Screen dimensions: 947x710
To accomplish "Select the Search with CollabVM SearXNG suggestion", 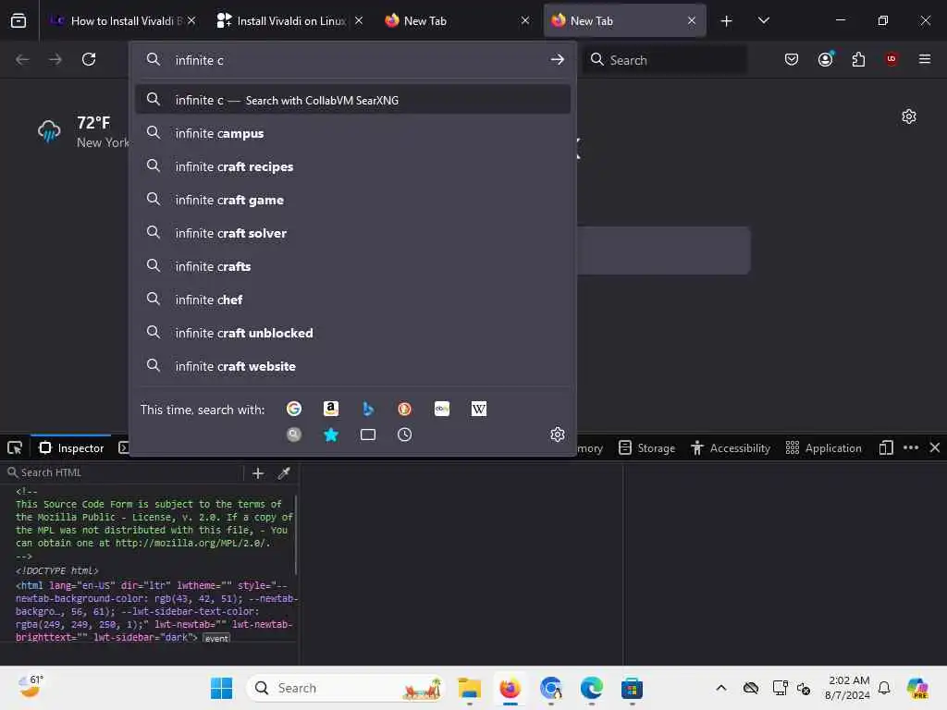I will 352,100.
